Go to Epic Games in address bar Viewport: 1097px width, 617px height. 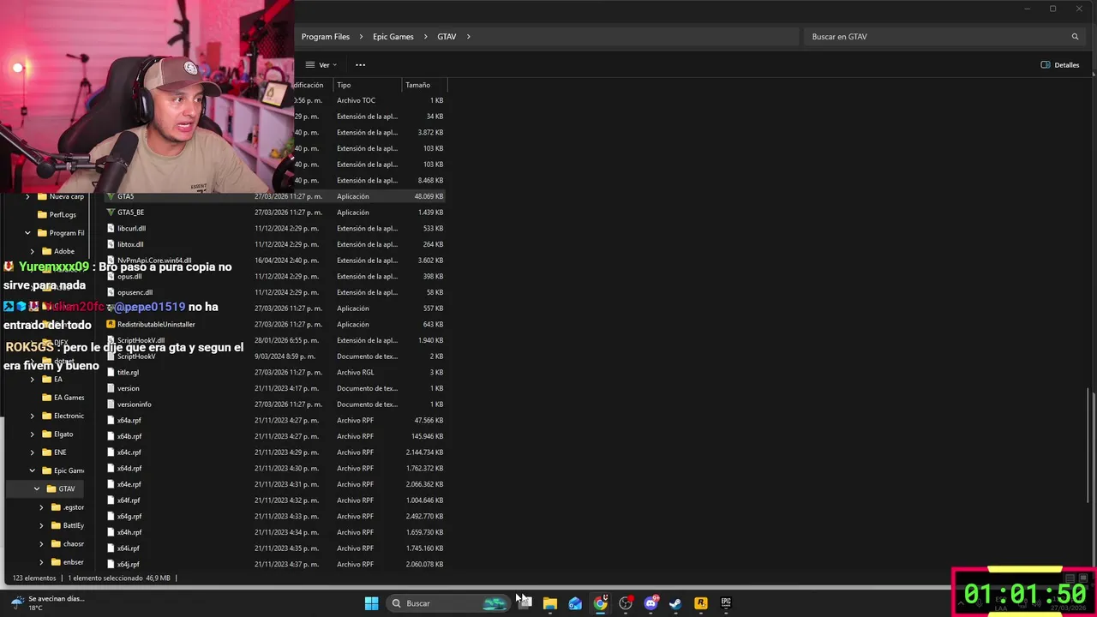pos(393,37)
